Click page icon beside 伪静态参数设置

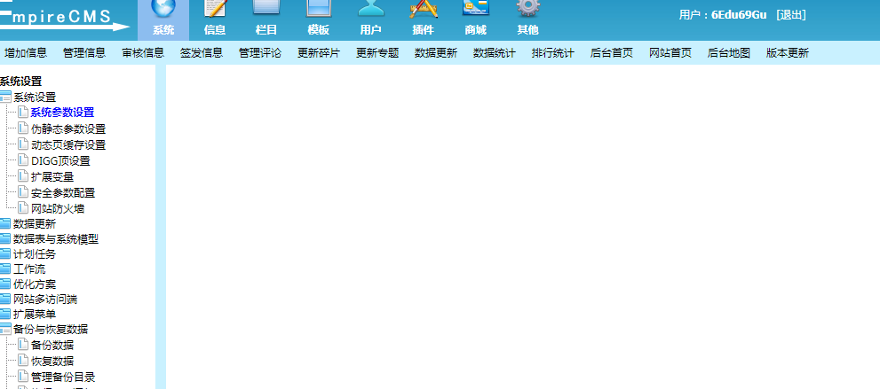(23, 128)
